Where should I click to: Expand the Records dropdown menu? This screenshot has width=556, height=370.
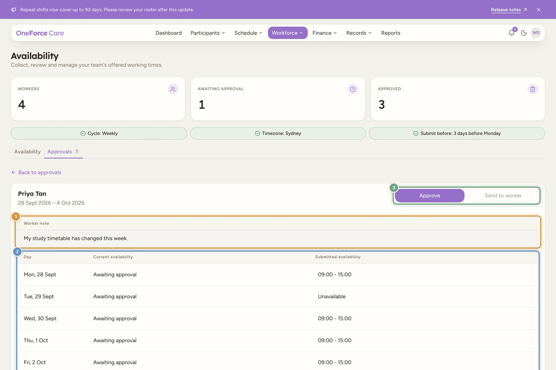(x=359, y=33)
